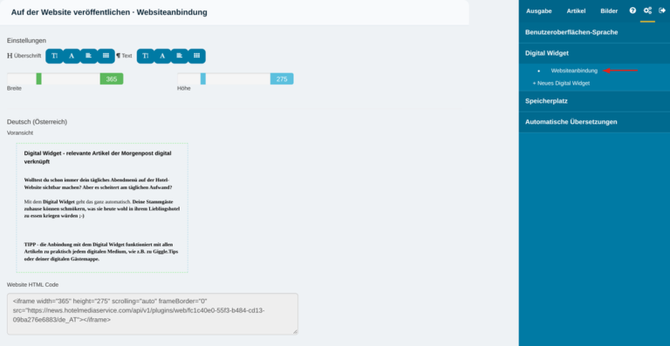Click the widget preview heading text
The width and height of the screenshot is (670, 346).
[98, 158]
